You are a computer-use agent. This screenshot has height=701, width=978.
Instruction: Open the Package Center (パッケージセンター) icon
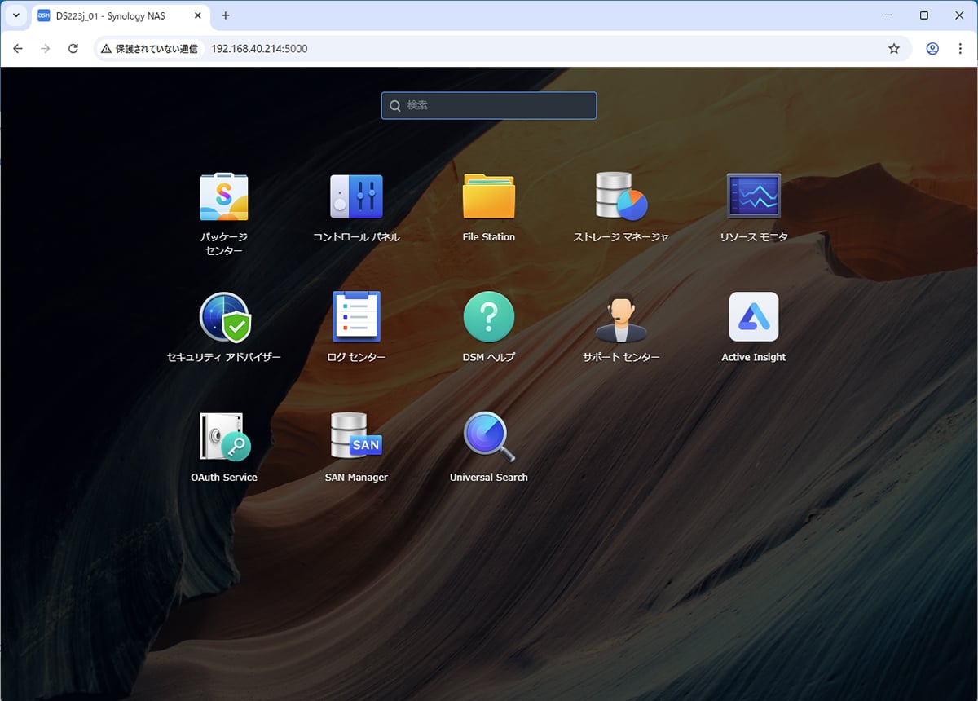coord(223,197)
